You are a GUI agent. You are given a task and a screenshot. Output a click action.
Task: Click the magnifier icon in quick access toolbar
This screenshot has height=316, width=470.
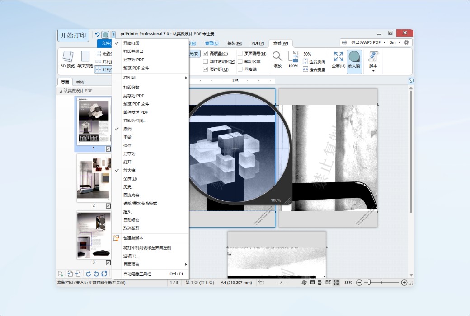coord(105,35)
